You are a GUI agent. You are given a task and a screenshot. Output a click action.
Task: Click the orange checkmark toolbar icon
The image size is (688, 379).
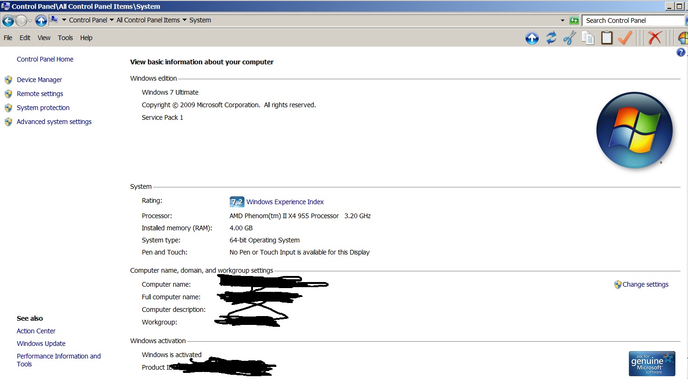625,38
